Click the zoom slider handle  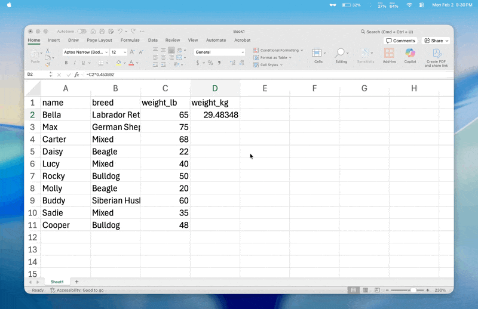[413, 290]
